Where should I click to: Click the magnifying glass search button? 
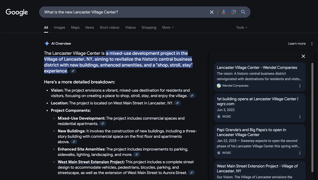(243, 12)
